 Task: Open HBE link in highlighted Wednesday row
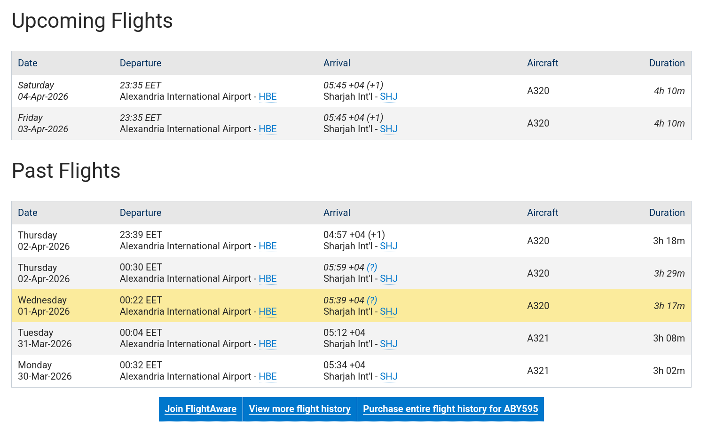tap(267, 311)
